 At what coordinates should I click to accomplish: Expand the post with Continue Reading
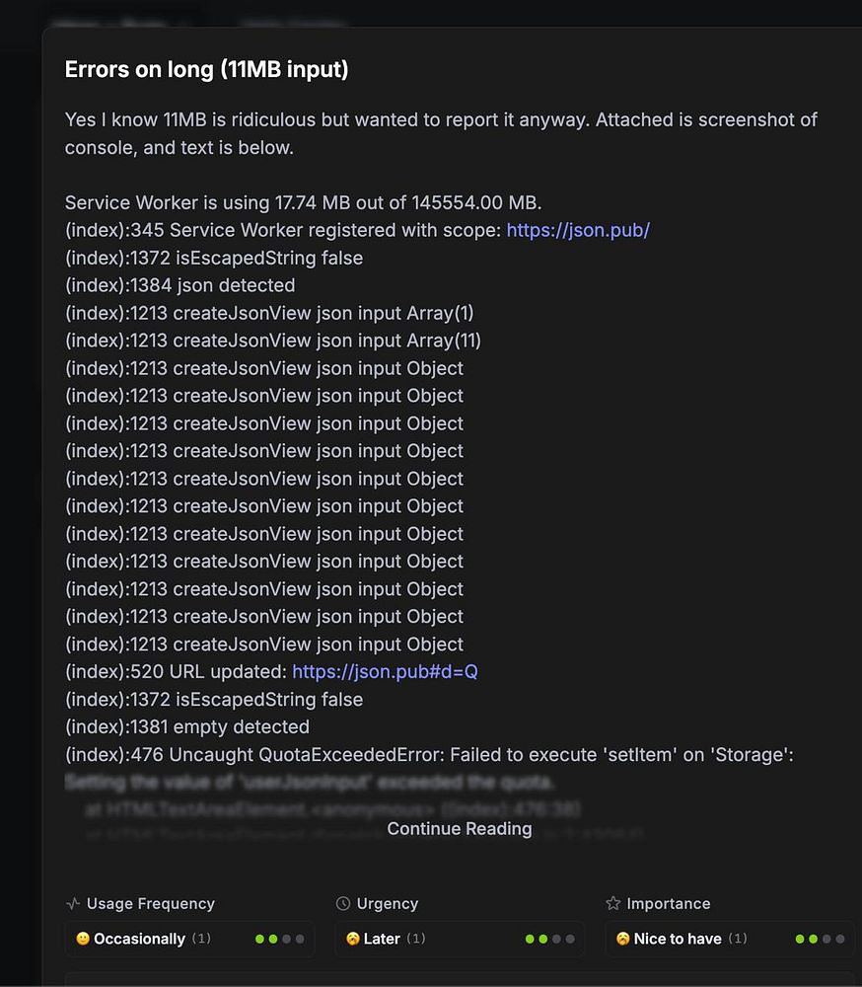point(460,829)
